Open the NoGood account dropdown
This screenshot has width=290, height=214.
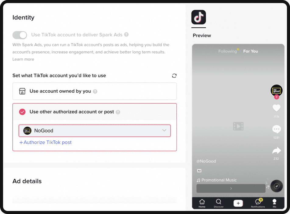coord(94,131)
